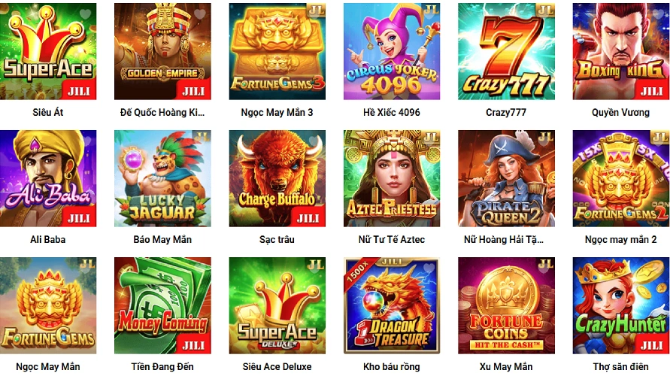Select the Circus Joker 4096 game
670x376 pixels.
coord(392,51)
